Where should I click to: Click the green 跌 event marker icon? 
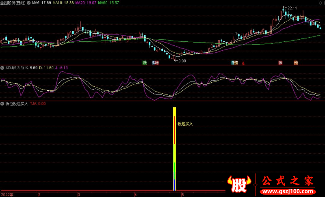coord(145,63)
